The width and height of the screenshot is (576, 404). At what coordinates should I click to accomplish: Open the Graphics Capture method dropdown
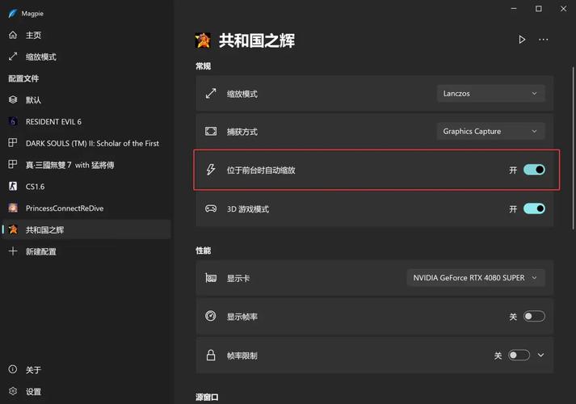[491, 131]
